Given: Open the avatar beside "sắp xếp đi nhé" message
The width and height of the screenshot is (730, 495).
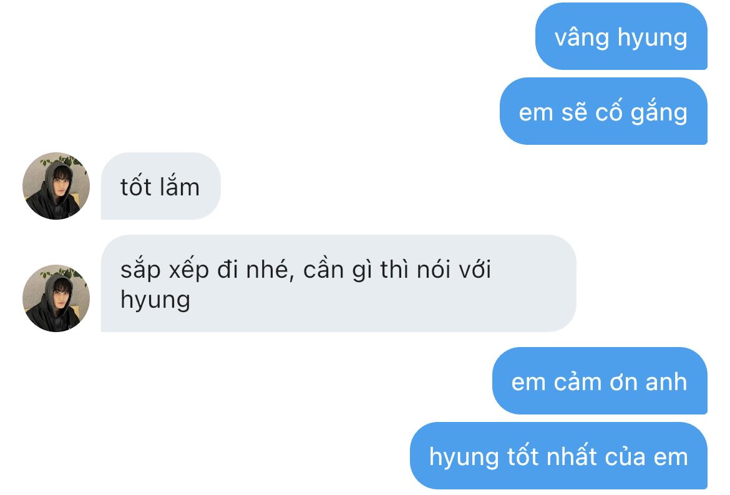Looking at the screenshot, I should pyautogui.click(x=56, y=298).
